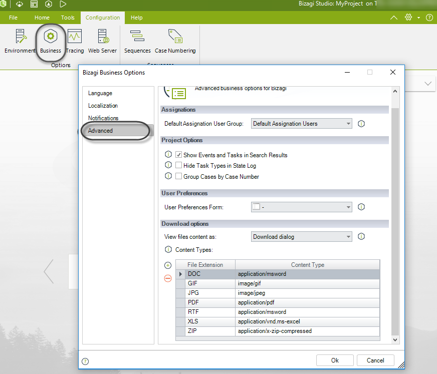
Task: Enable Group Cases by Case Number
Action: point(178,176)
